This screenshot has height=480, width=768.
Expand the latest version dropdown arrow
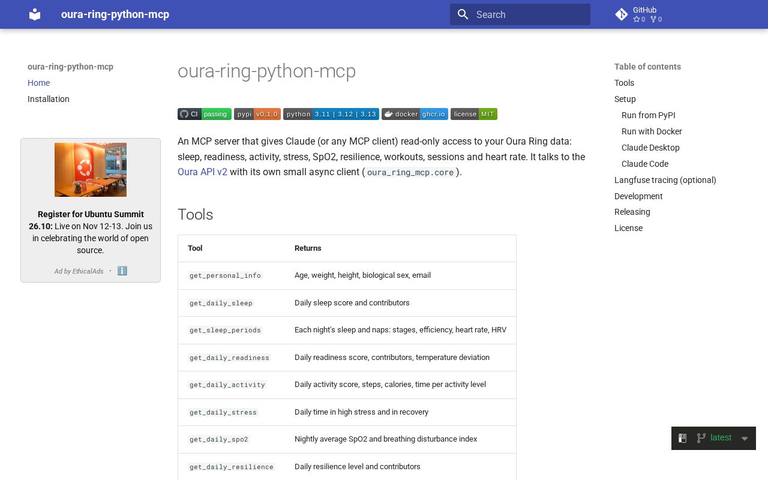(x=745, y=439)
